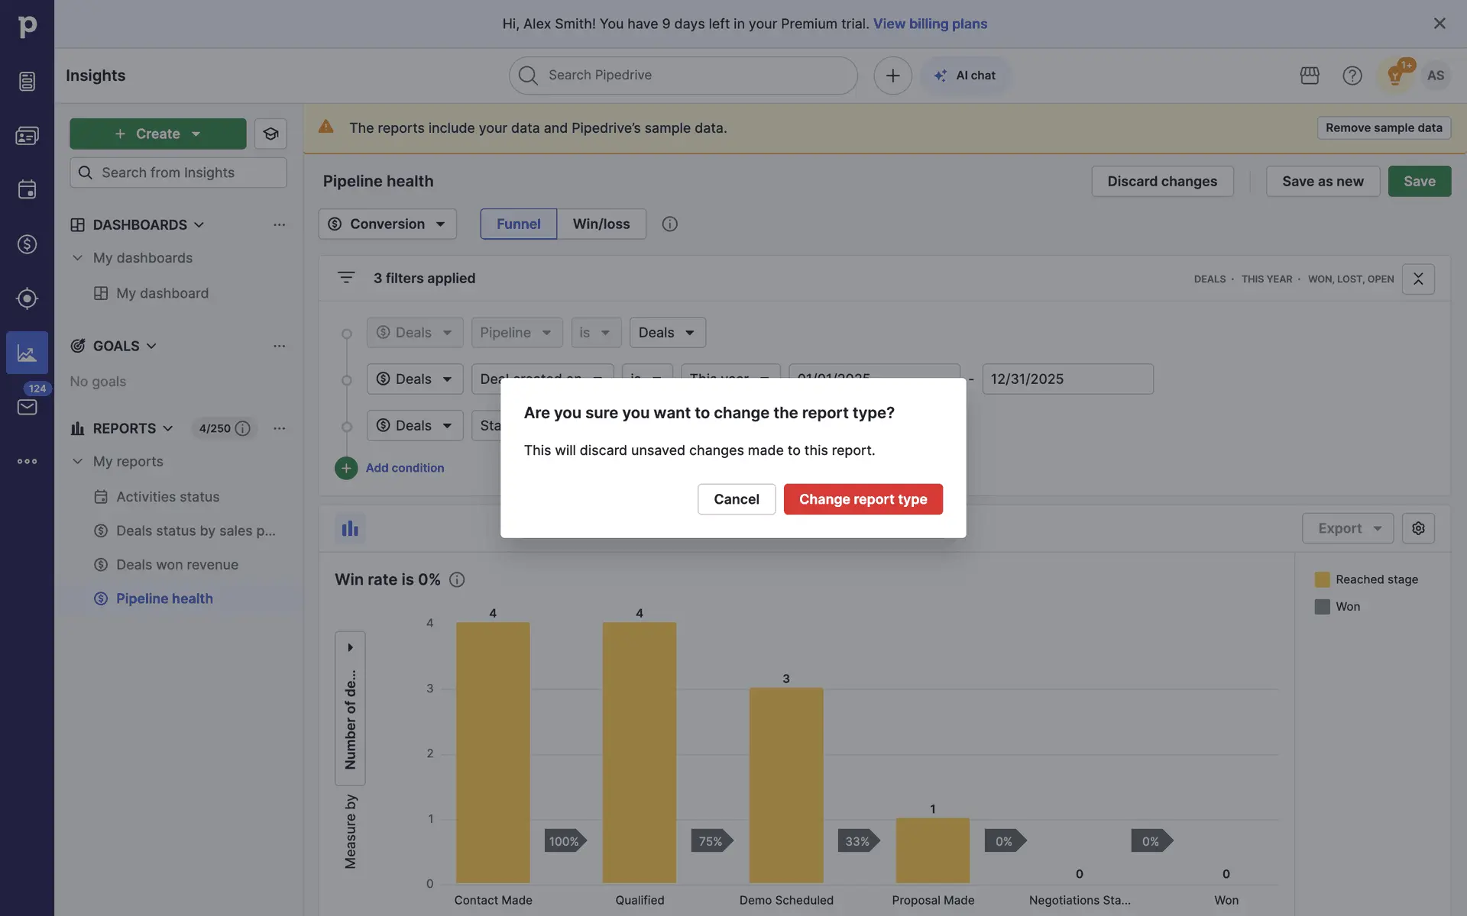Toggle the Reached stage legend item

(x=1366, y=579)
